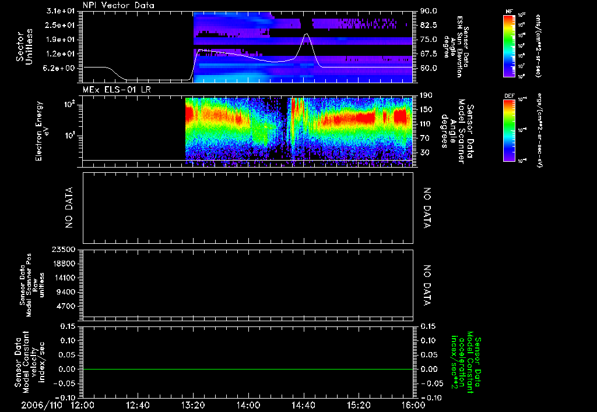
Task: Click the right -0.10 acceleration tick label
Action: [x=432, y=397]
